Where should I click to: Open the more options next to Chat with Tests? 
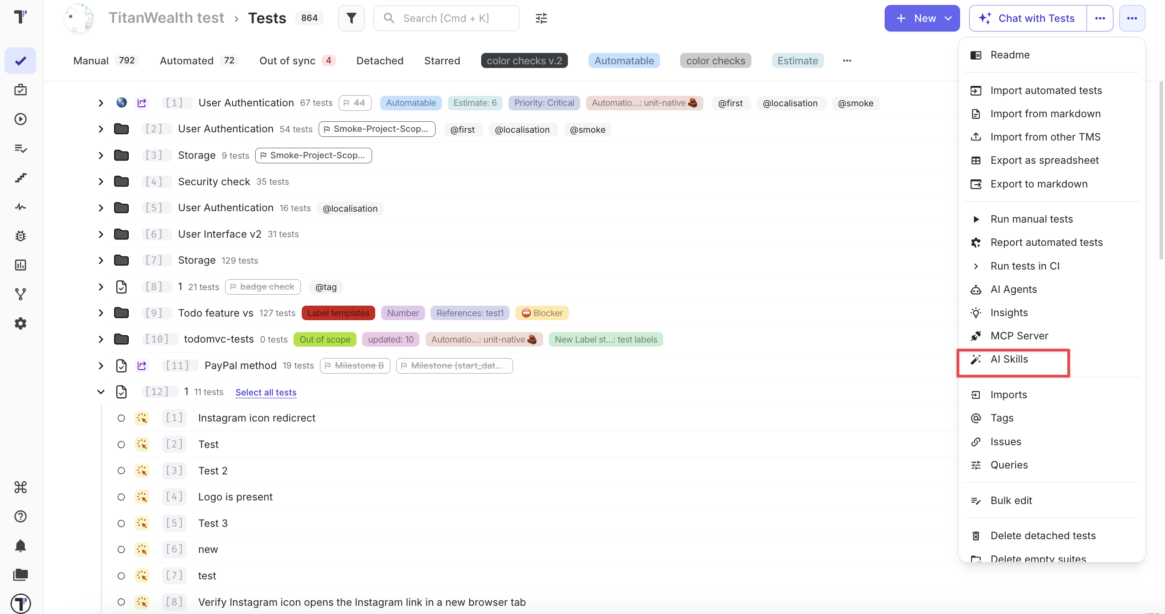1100,18
